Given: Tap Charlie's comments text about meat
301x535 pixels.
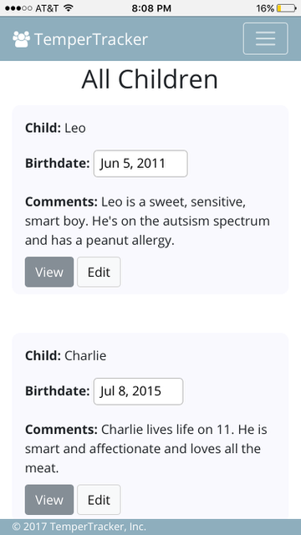Looking at the screenshot, I should [x=146, y=449].
